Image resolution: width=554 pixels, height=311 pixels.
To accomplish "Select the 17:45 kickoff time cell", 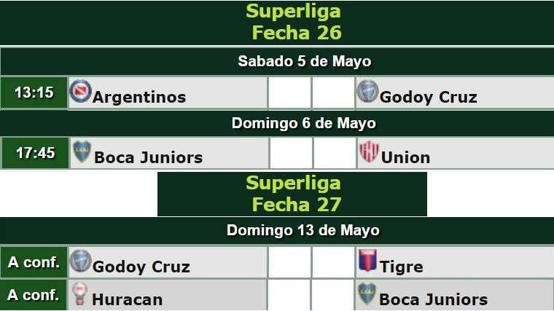I will click(x=35, y=154).
